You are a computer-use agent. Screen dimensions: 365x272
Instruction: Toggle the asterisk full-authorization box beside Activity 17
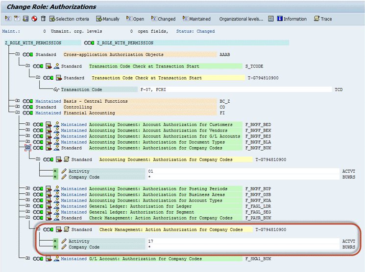point(55,241)
